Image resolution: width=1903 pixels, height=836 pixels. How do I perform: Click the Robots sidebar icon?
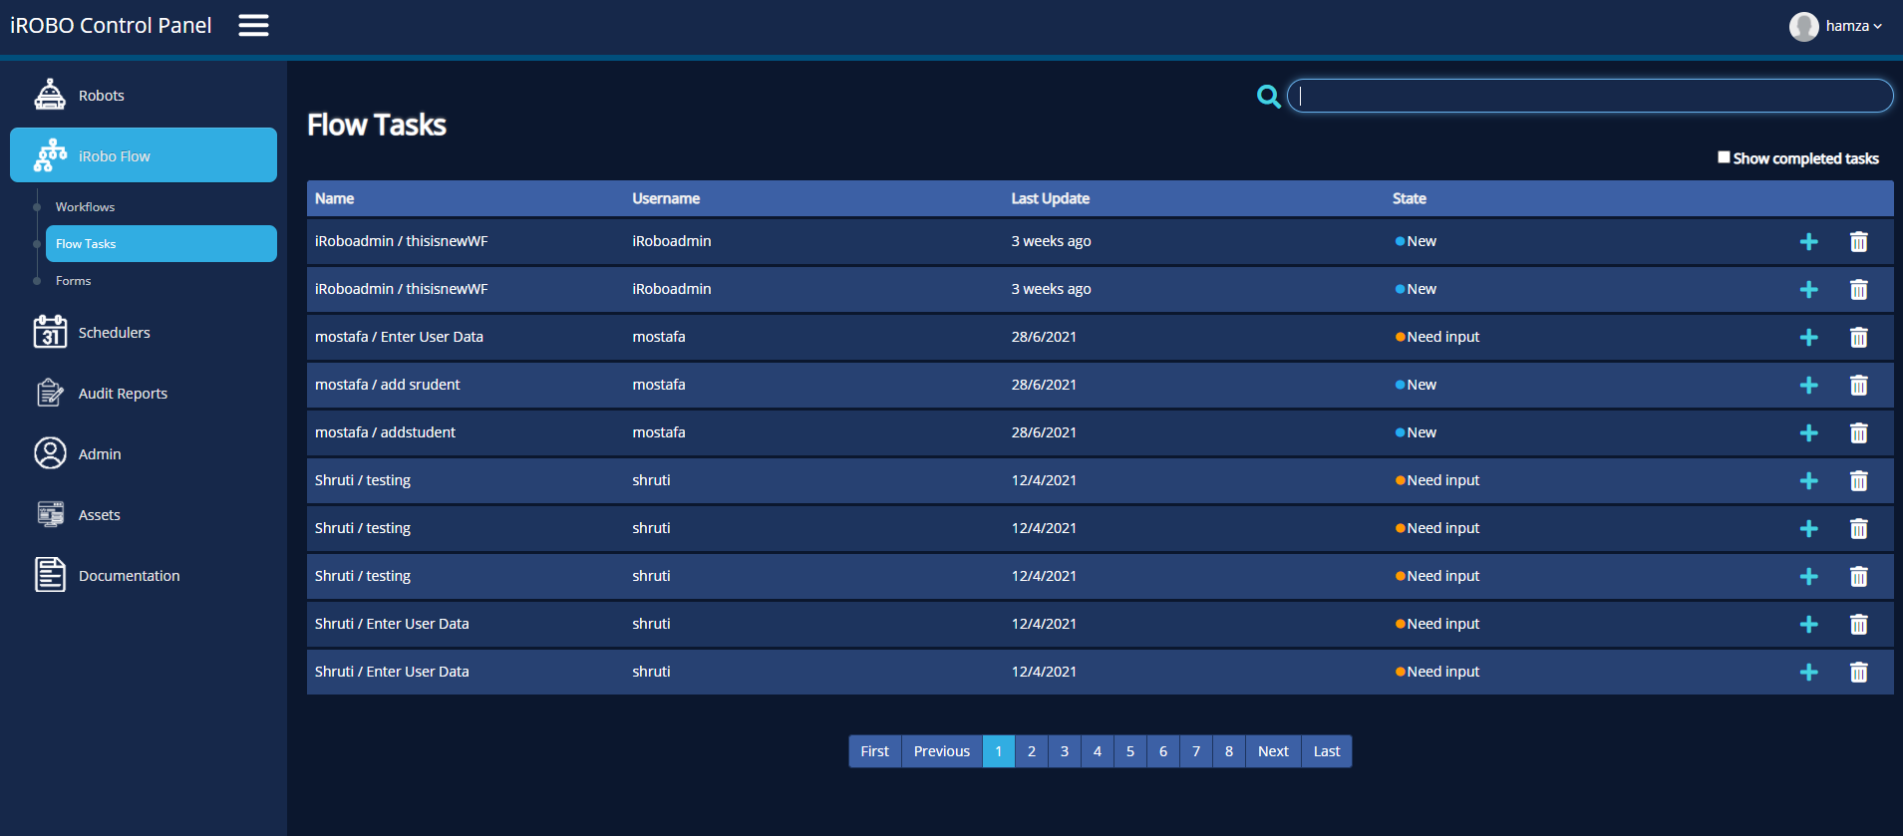tap(50, 95)
